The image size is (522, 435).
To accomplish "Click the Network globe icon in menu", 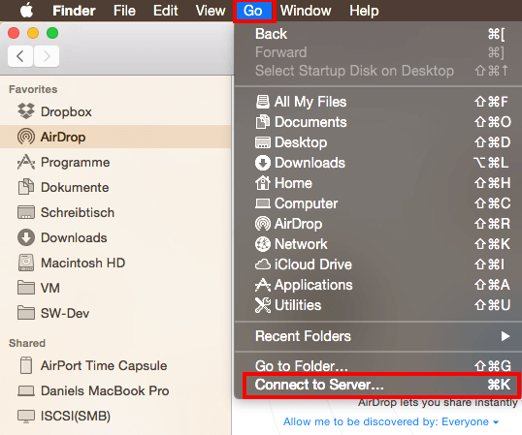I will 263,244.
